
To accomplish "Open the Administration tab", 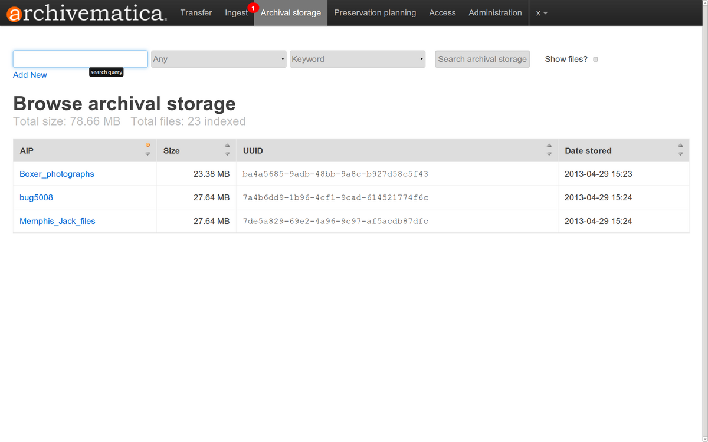I will coord(495,12).
